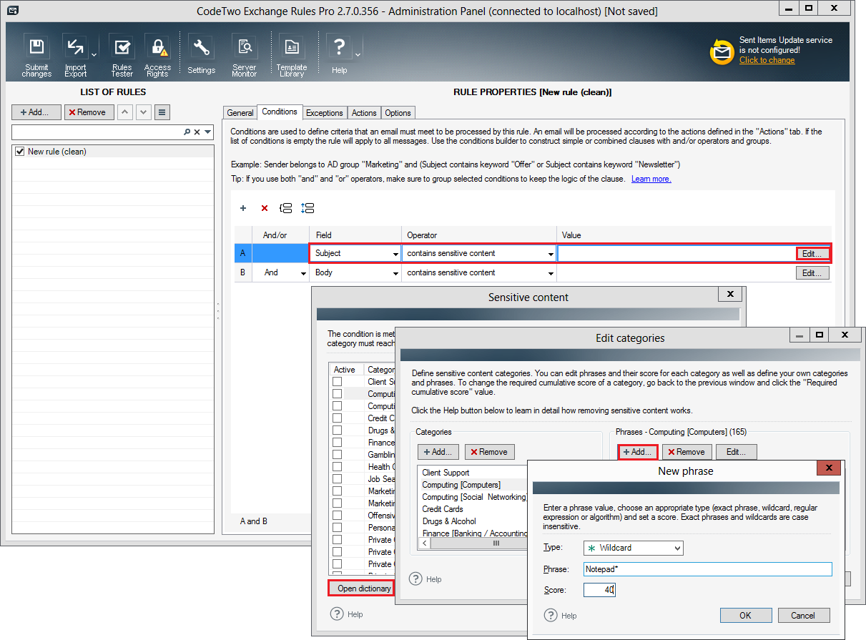The width and height of the screenshot is (866, 640).
Task: Click the Click to change link
Action: [767, 60]
